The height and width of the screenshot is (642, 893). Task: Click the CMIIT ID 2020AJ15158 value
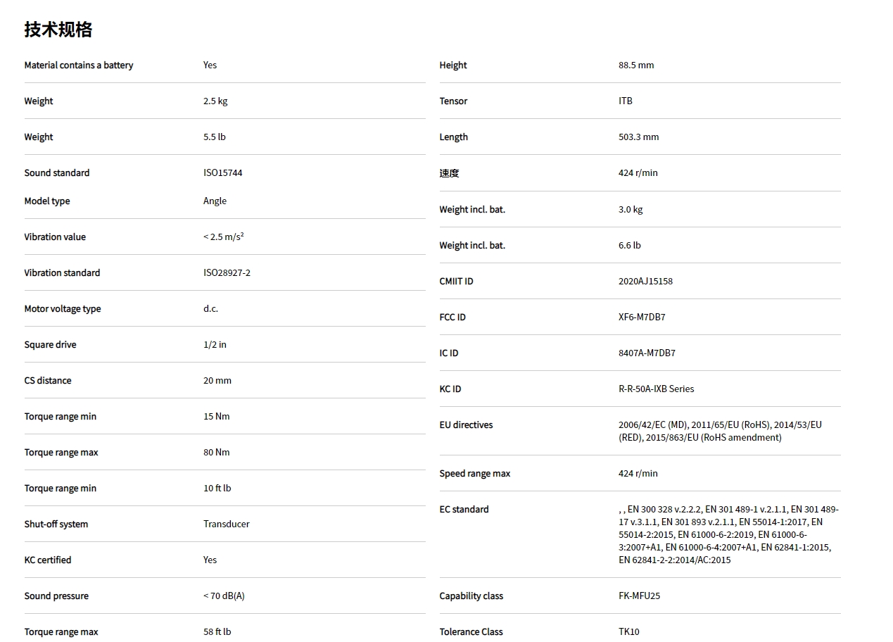point(645,282)
